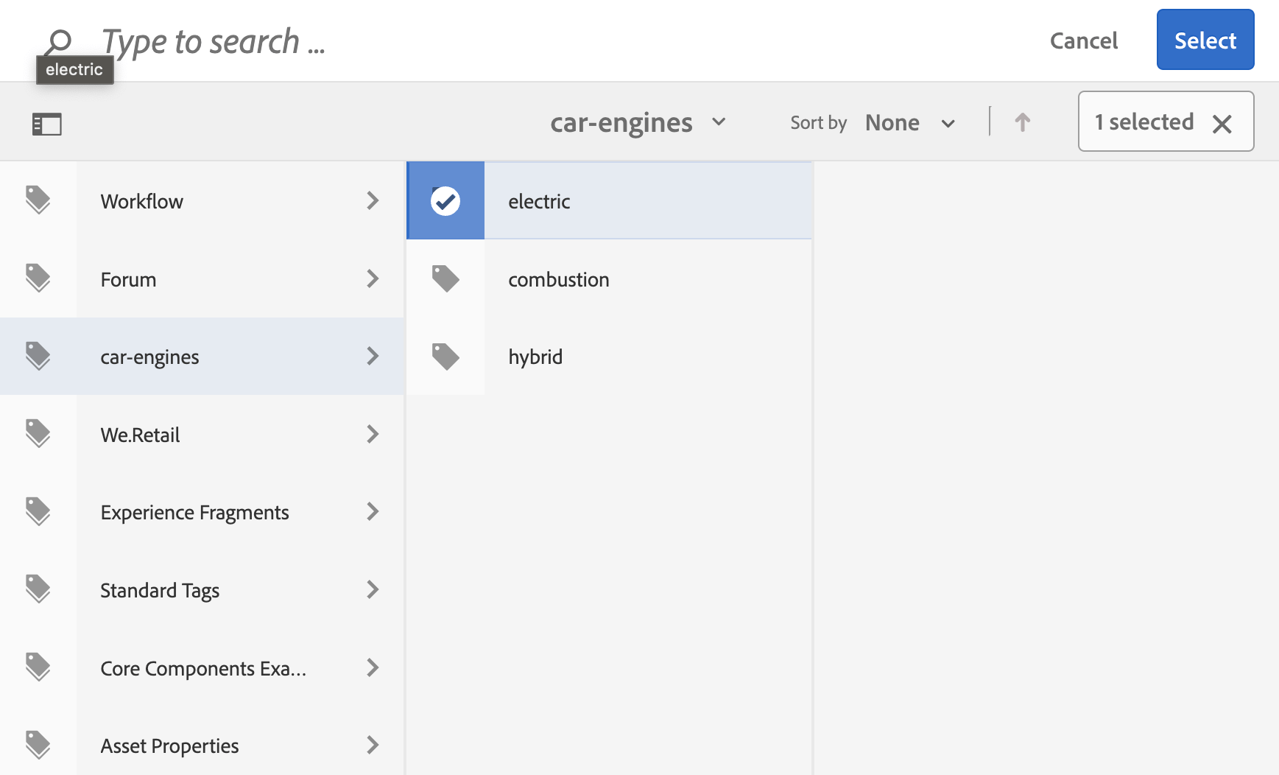Click the electric tag label
This screenshot has height=775, width=1279.
click(539, 201)
